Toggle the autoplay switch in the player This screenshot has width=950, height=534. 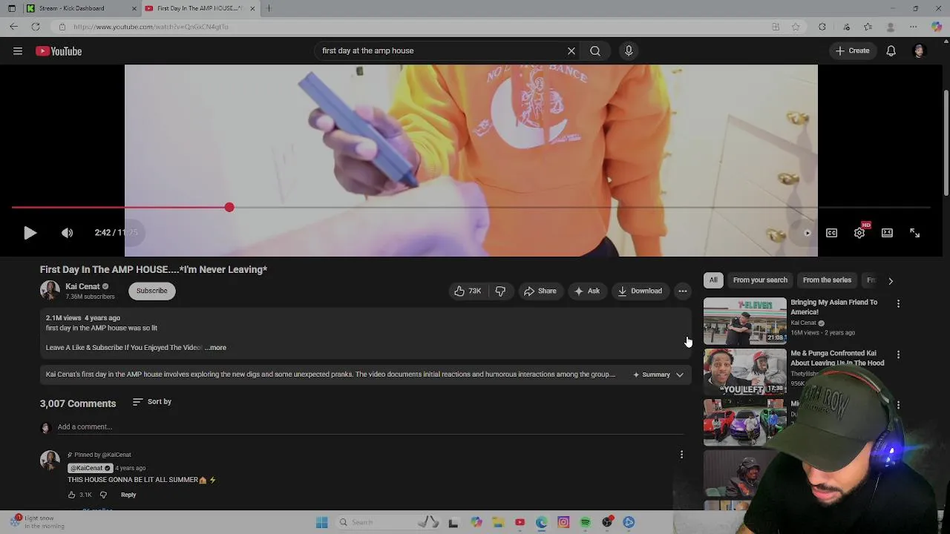coord(807,233)
